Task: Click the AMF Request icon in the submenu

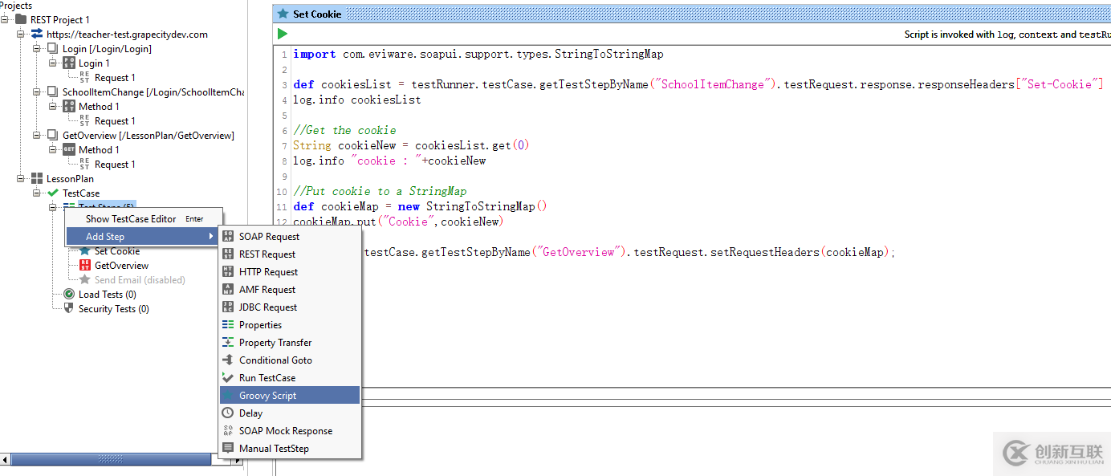Action: [228, 289]
